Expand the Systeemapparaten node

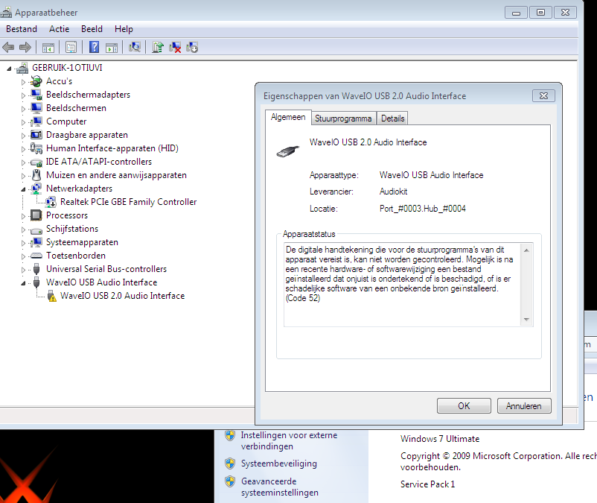pos(23,243)
